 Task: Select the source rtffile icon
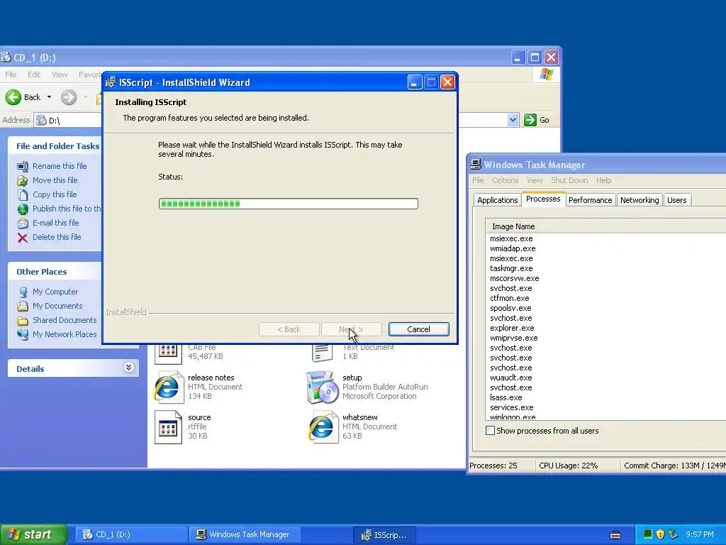[x=167, y=426]
